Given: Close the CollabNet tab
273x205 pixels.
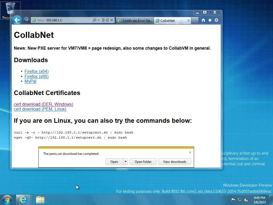Looking at the screenshot, I should tap(188, 21).
